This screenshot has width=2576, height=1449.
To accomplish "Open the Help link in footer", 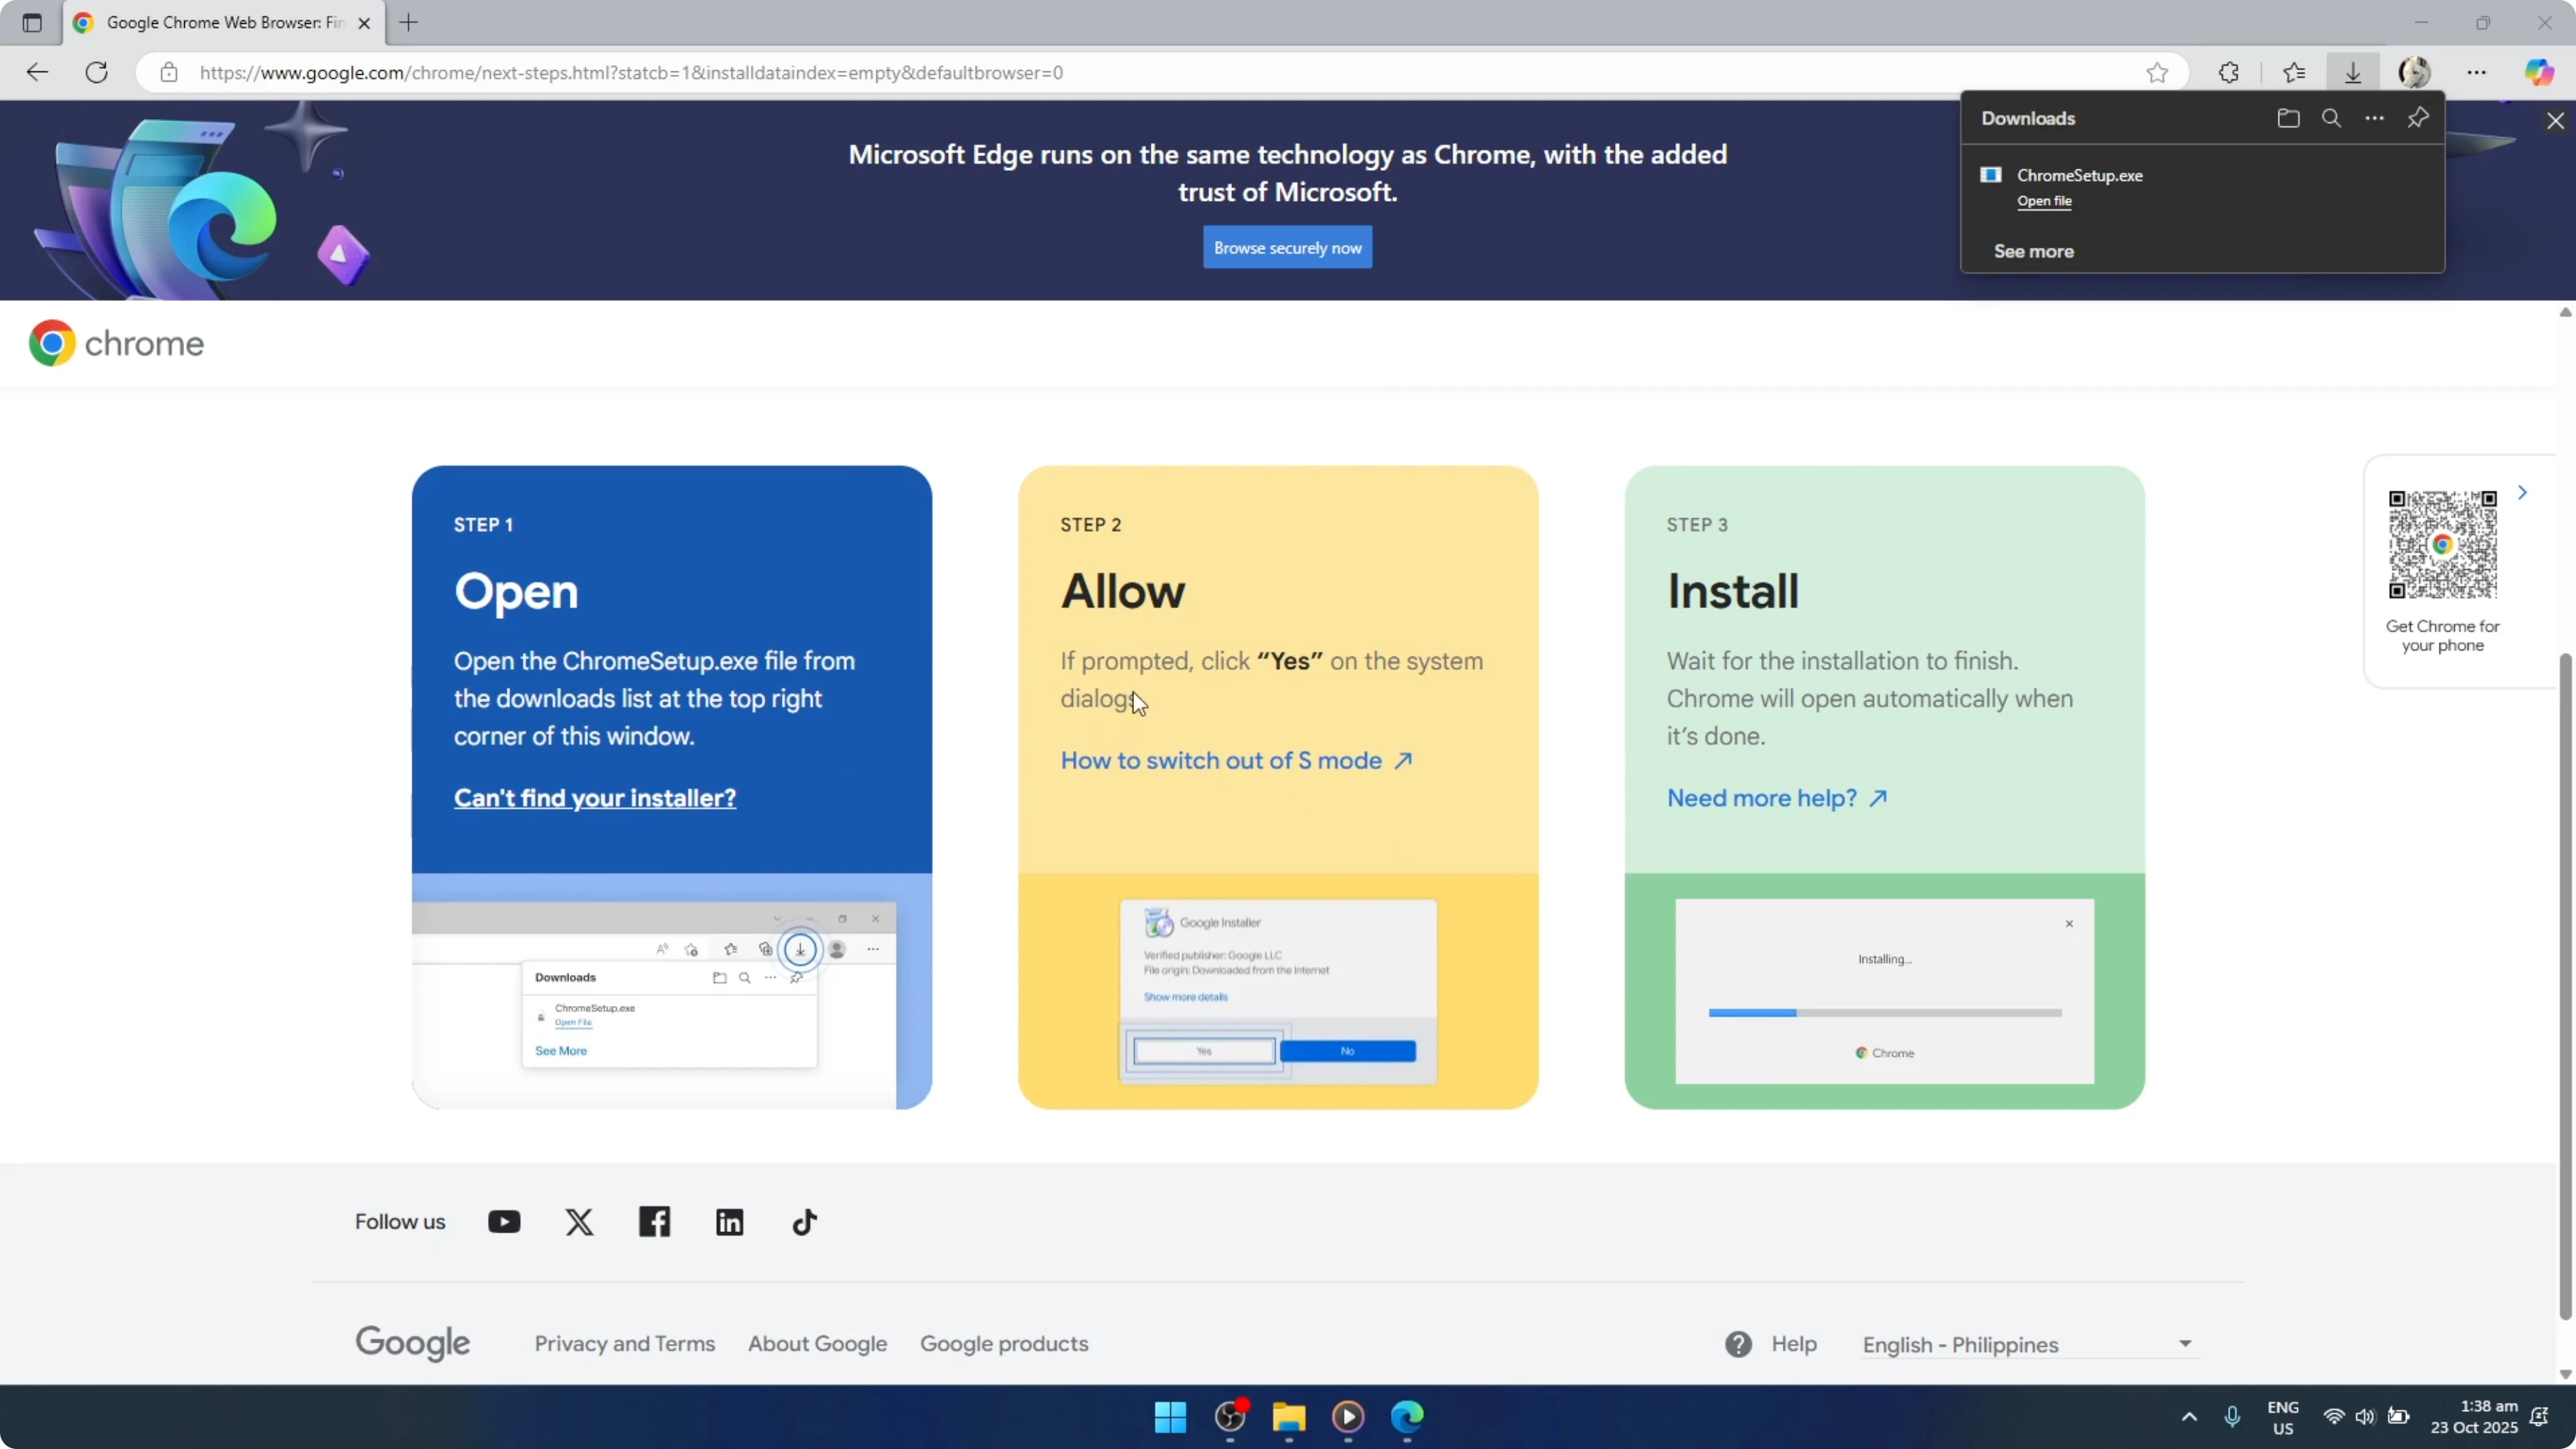I will click(1794, 1344).
